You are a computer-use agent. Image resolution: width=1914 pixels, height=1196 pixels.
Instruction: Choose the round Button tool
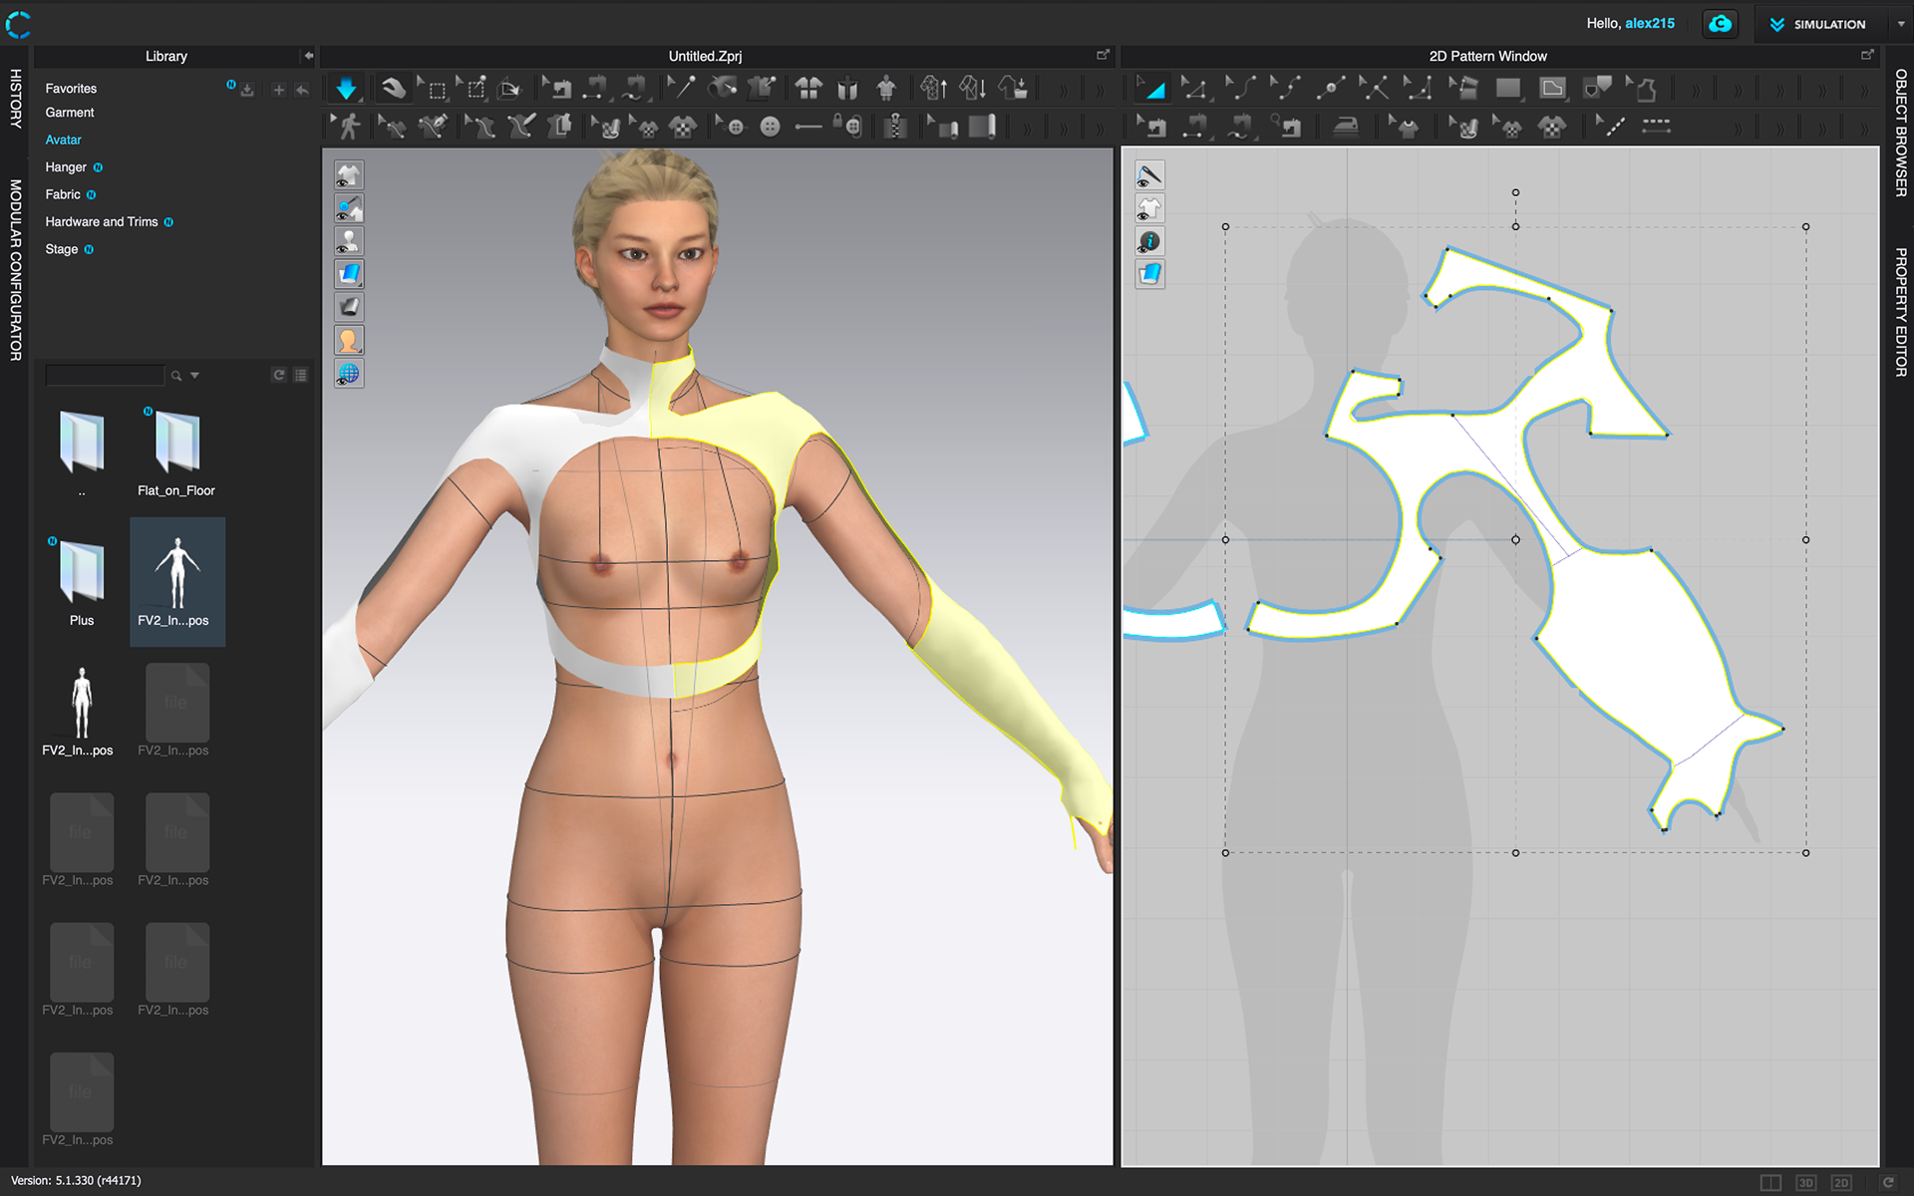point(770,127)
